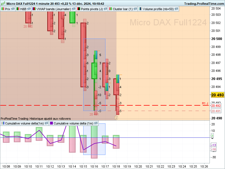Click the 10:18 time axis label

116,166
